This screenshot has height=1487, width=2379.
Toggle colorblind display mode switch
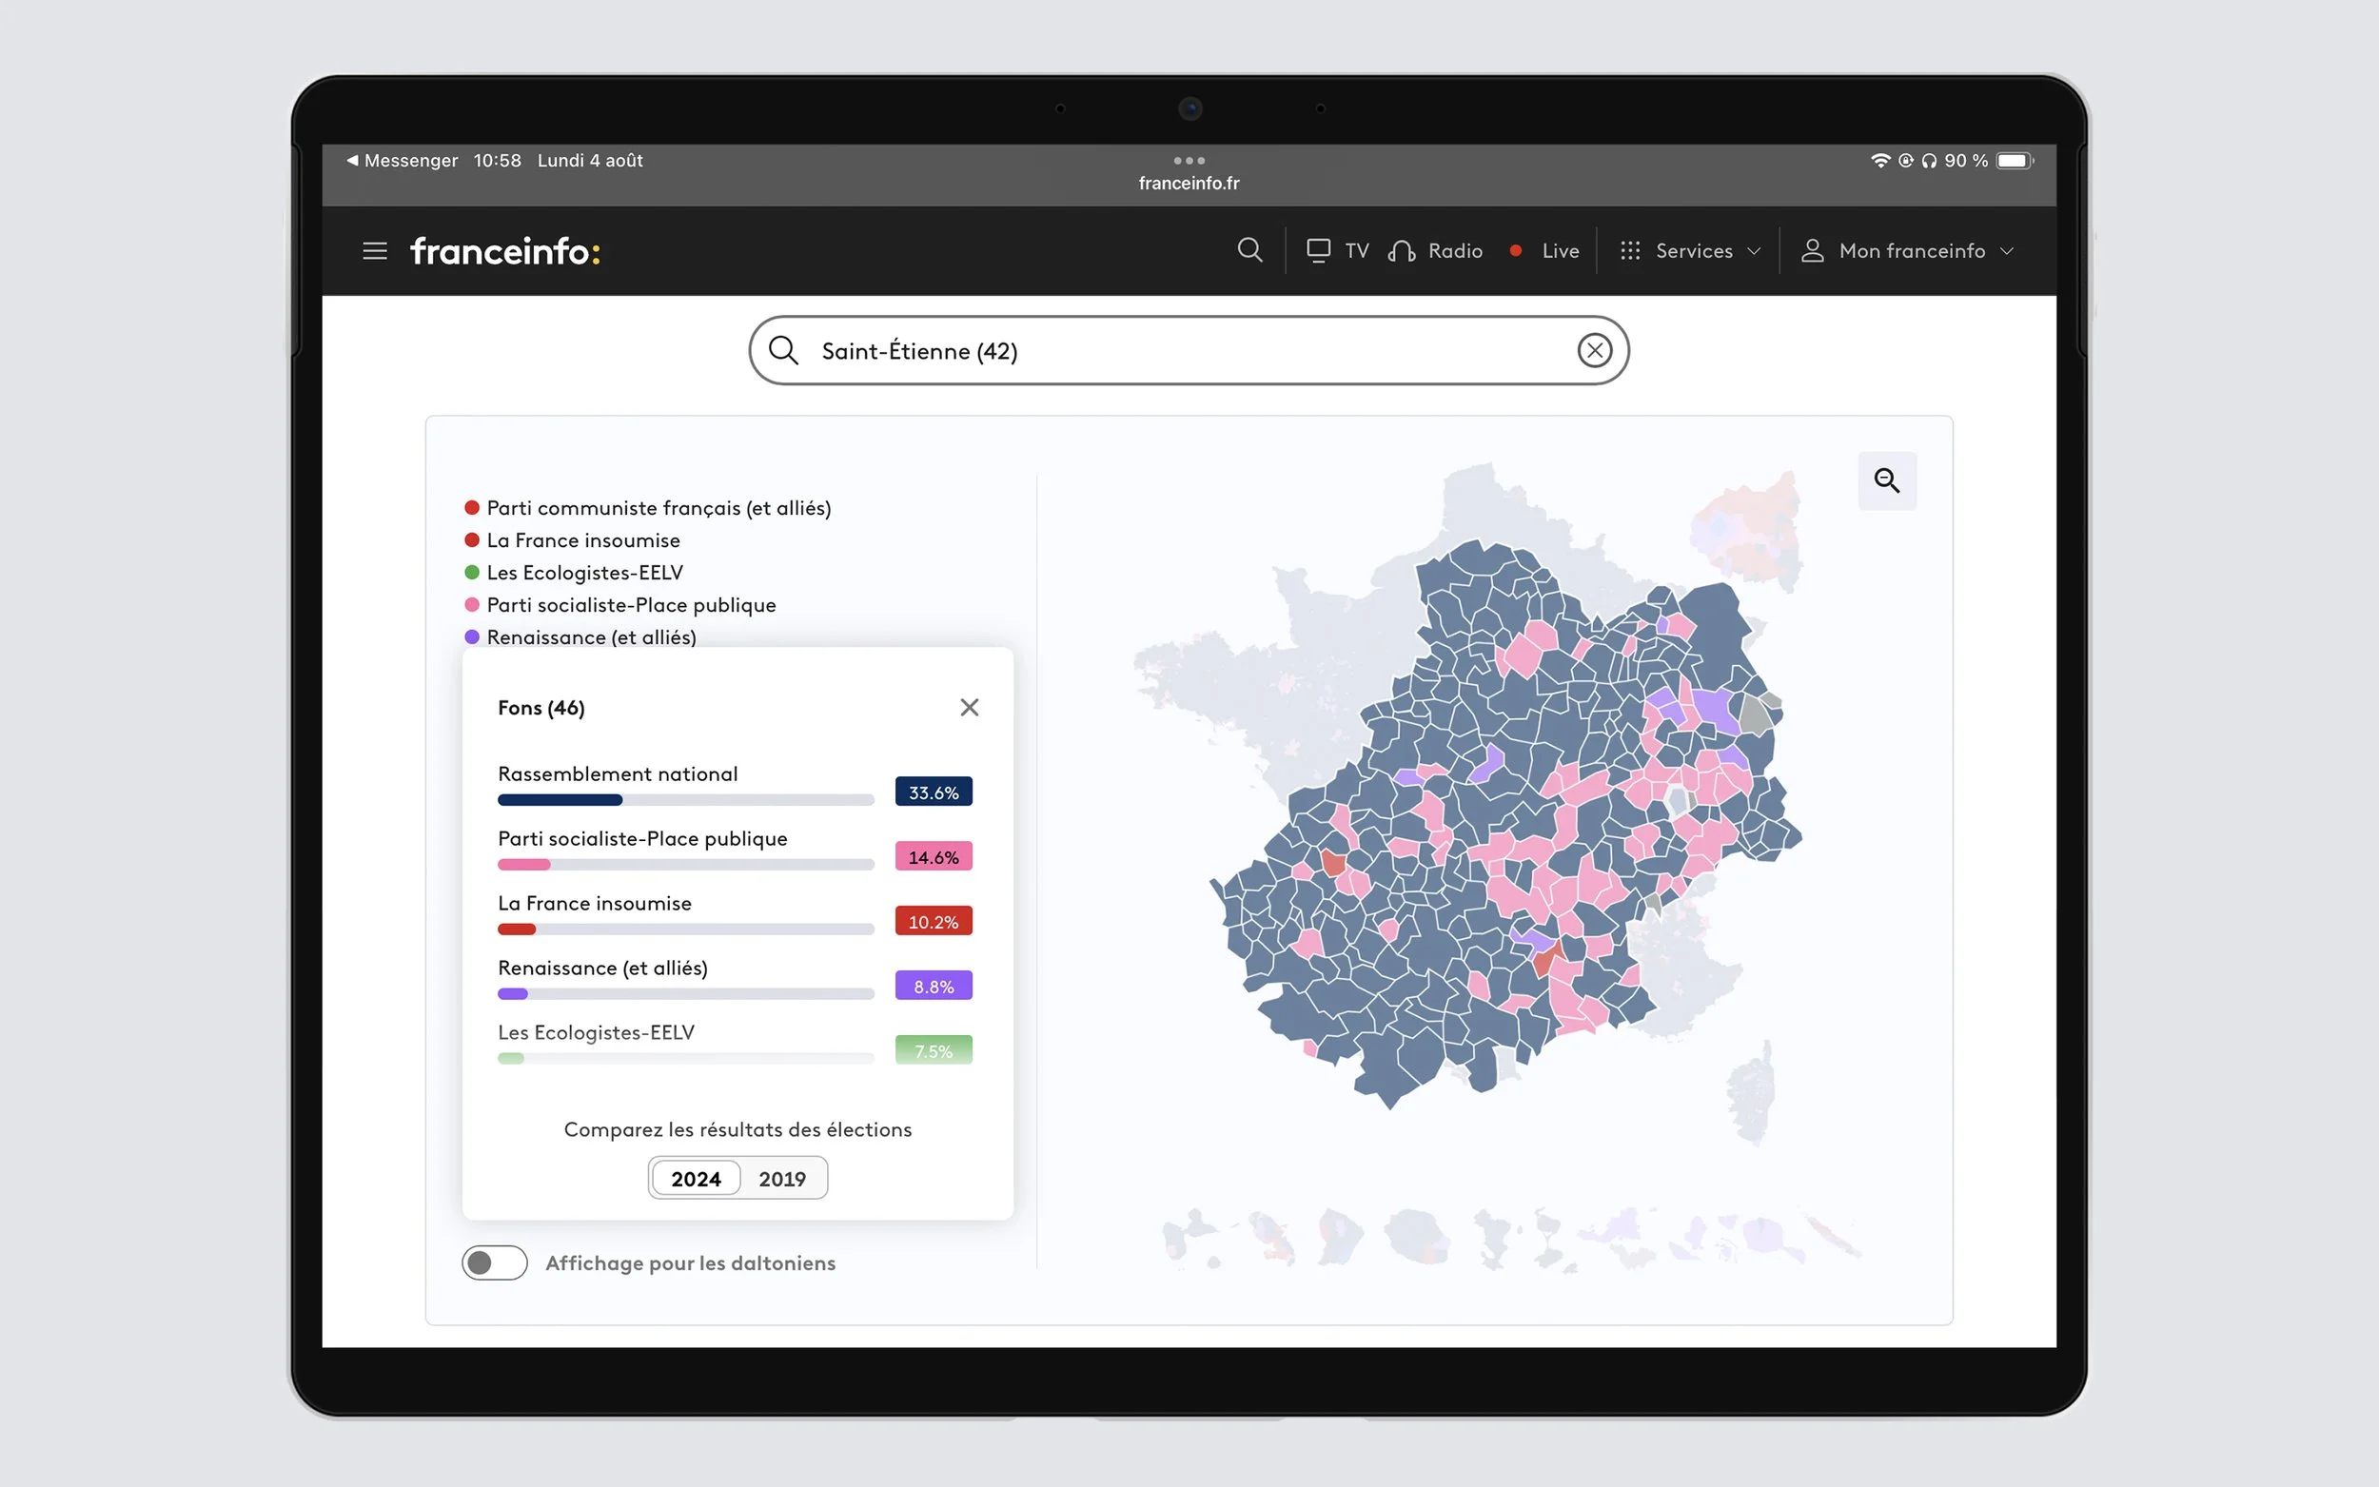tap(495, 1262)
